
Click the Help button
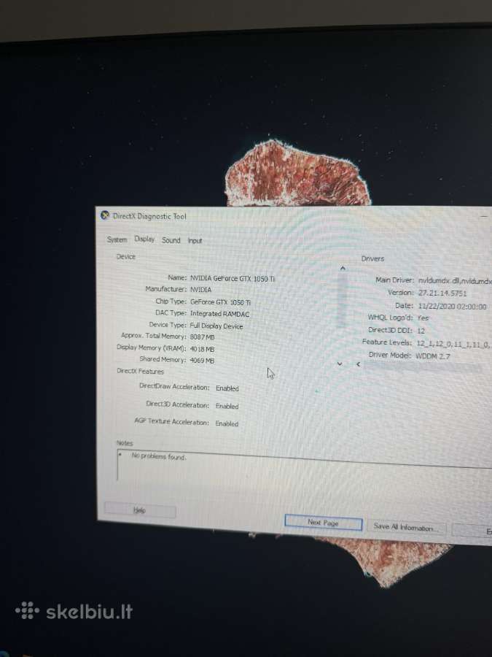(x=140, y=510)
